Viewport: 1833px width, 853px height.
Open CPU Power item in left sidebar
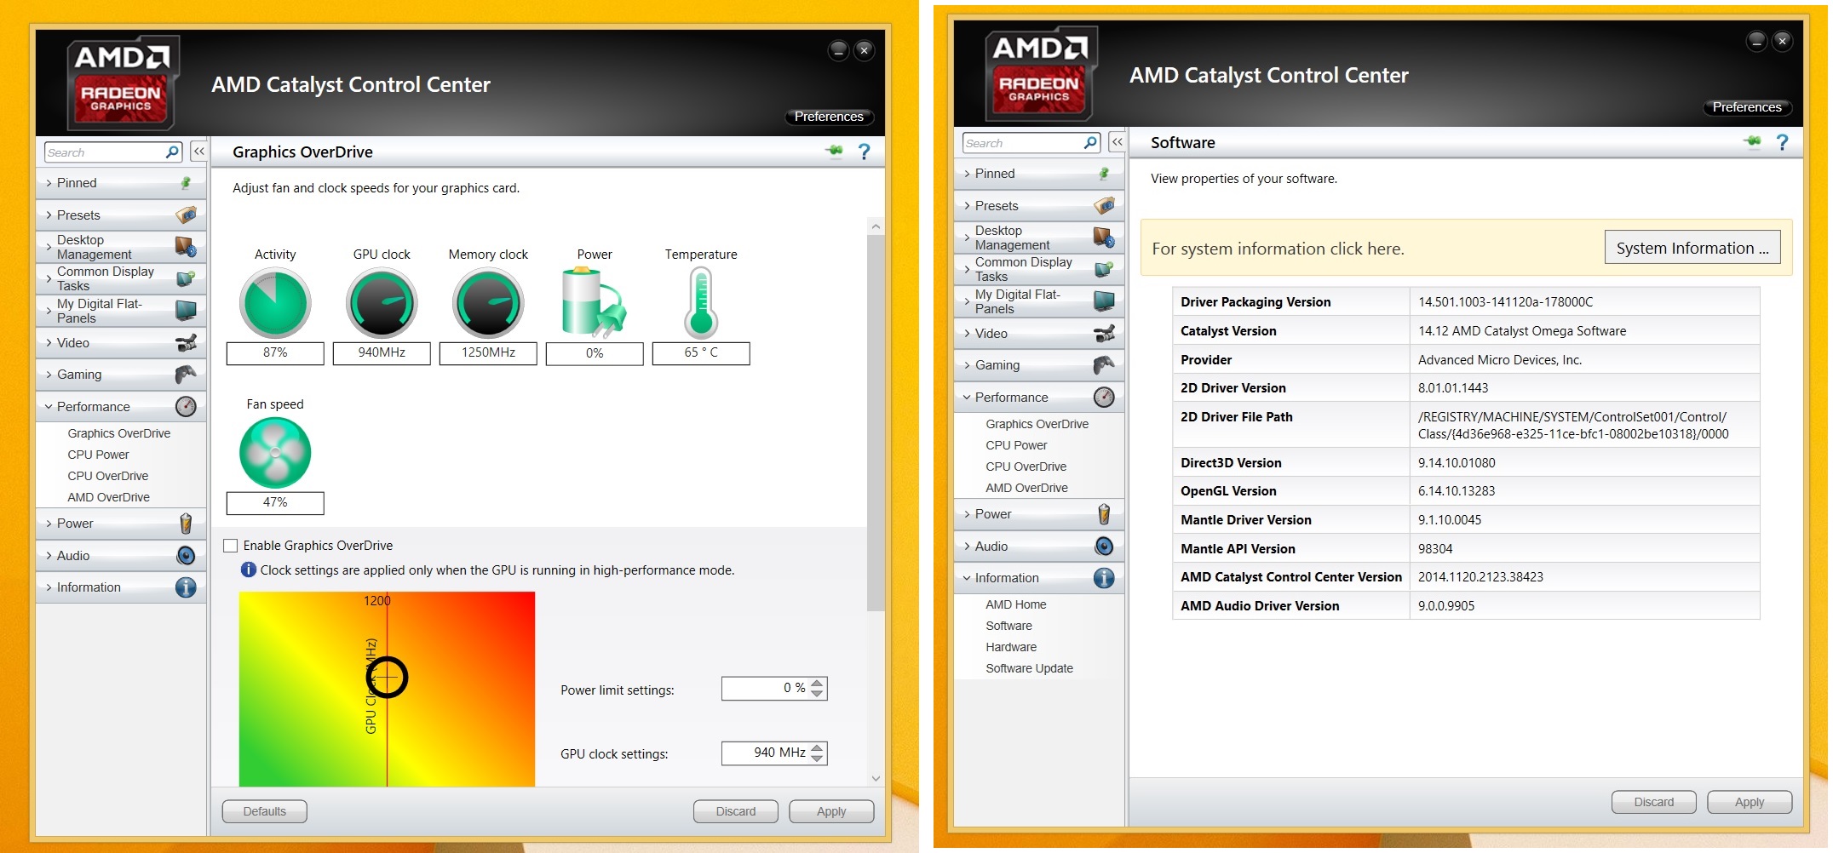pyautogui.click(x=98, y=455)
